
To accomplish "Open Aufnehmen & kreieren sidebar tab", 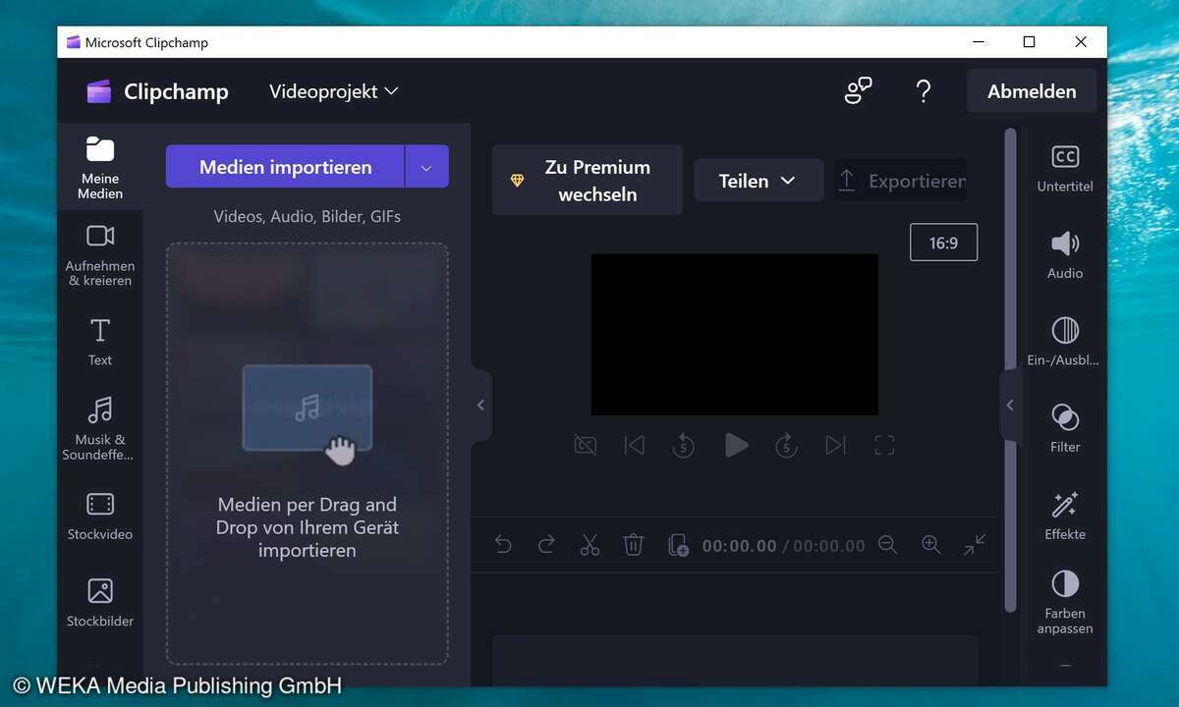I will click(100, 255).
